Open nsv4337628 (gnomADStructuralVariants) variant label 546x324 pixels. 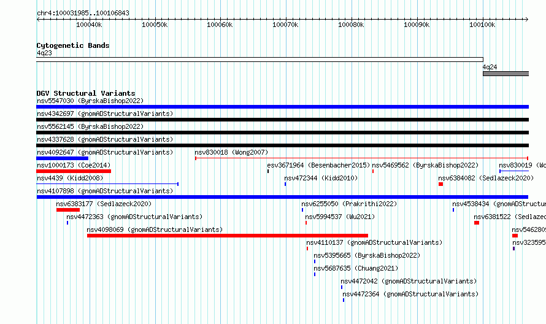pyautogui.click(x=105, y=139)
